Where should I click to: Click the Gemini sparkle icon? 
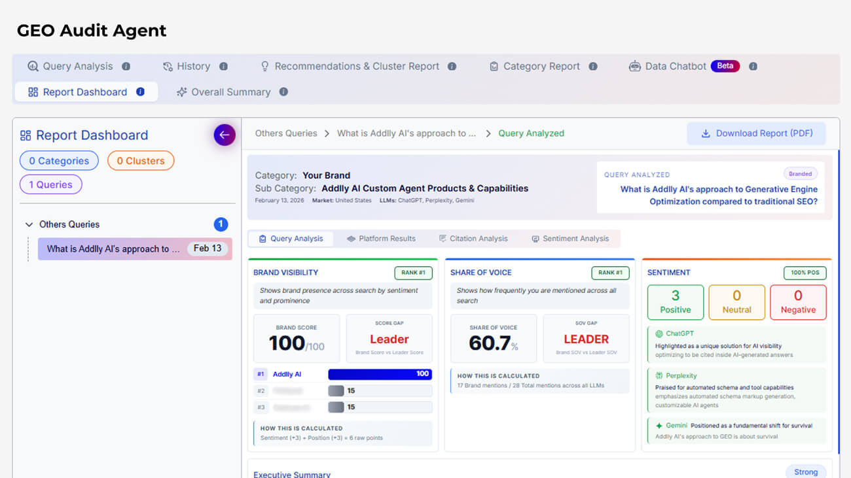[x=659, y=426]
